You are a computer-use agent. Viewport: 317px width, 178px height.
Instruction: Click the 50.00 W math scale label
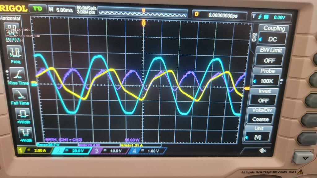[132, 140]
